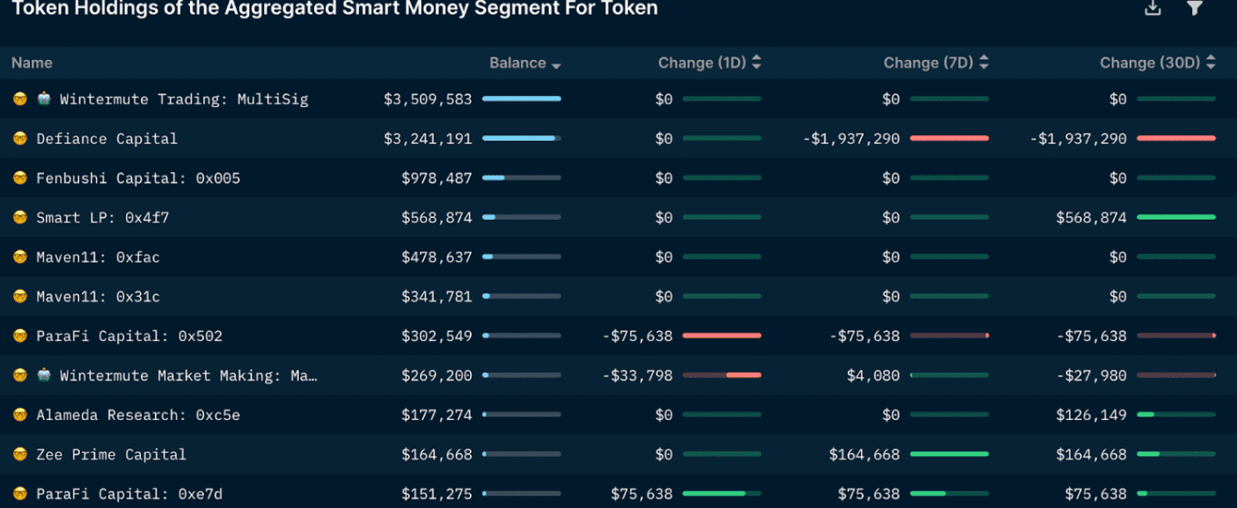Image resolution: width=1237 pixels, height=508 pixels.
Task: Click the medal icon beside Fenbushi Capital: 0x005
Action: pyautogui.click(x=19, y=178)
